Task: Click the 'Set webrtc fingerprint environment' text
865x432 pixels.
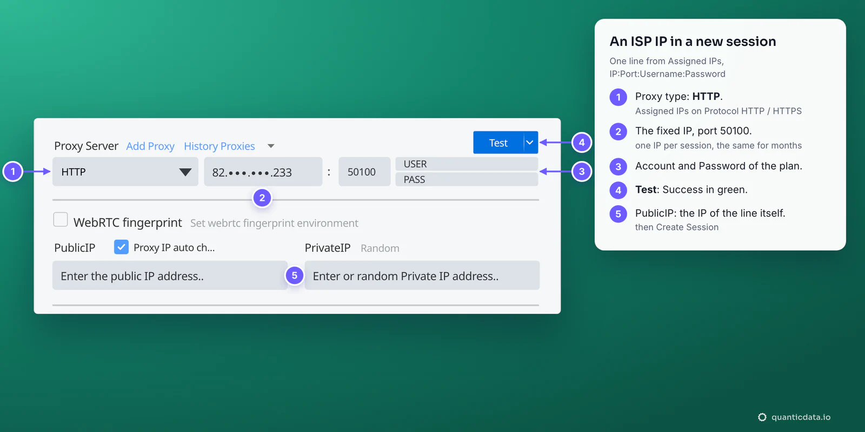Action: pyautogui.click(x=274, y=223)
